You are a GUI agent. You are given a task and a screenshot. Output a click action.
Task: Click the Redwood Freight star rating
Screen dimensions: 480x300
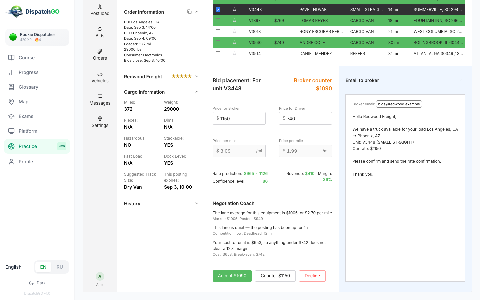pos(181,76)
